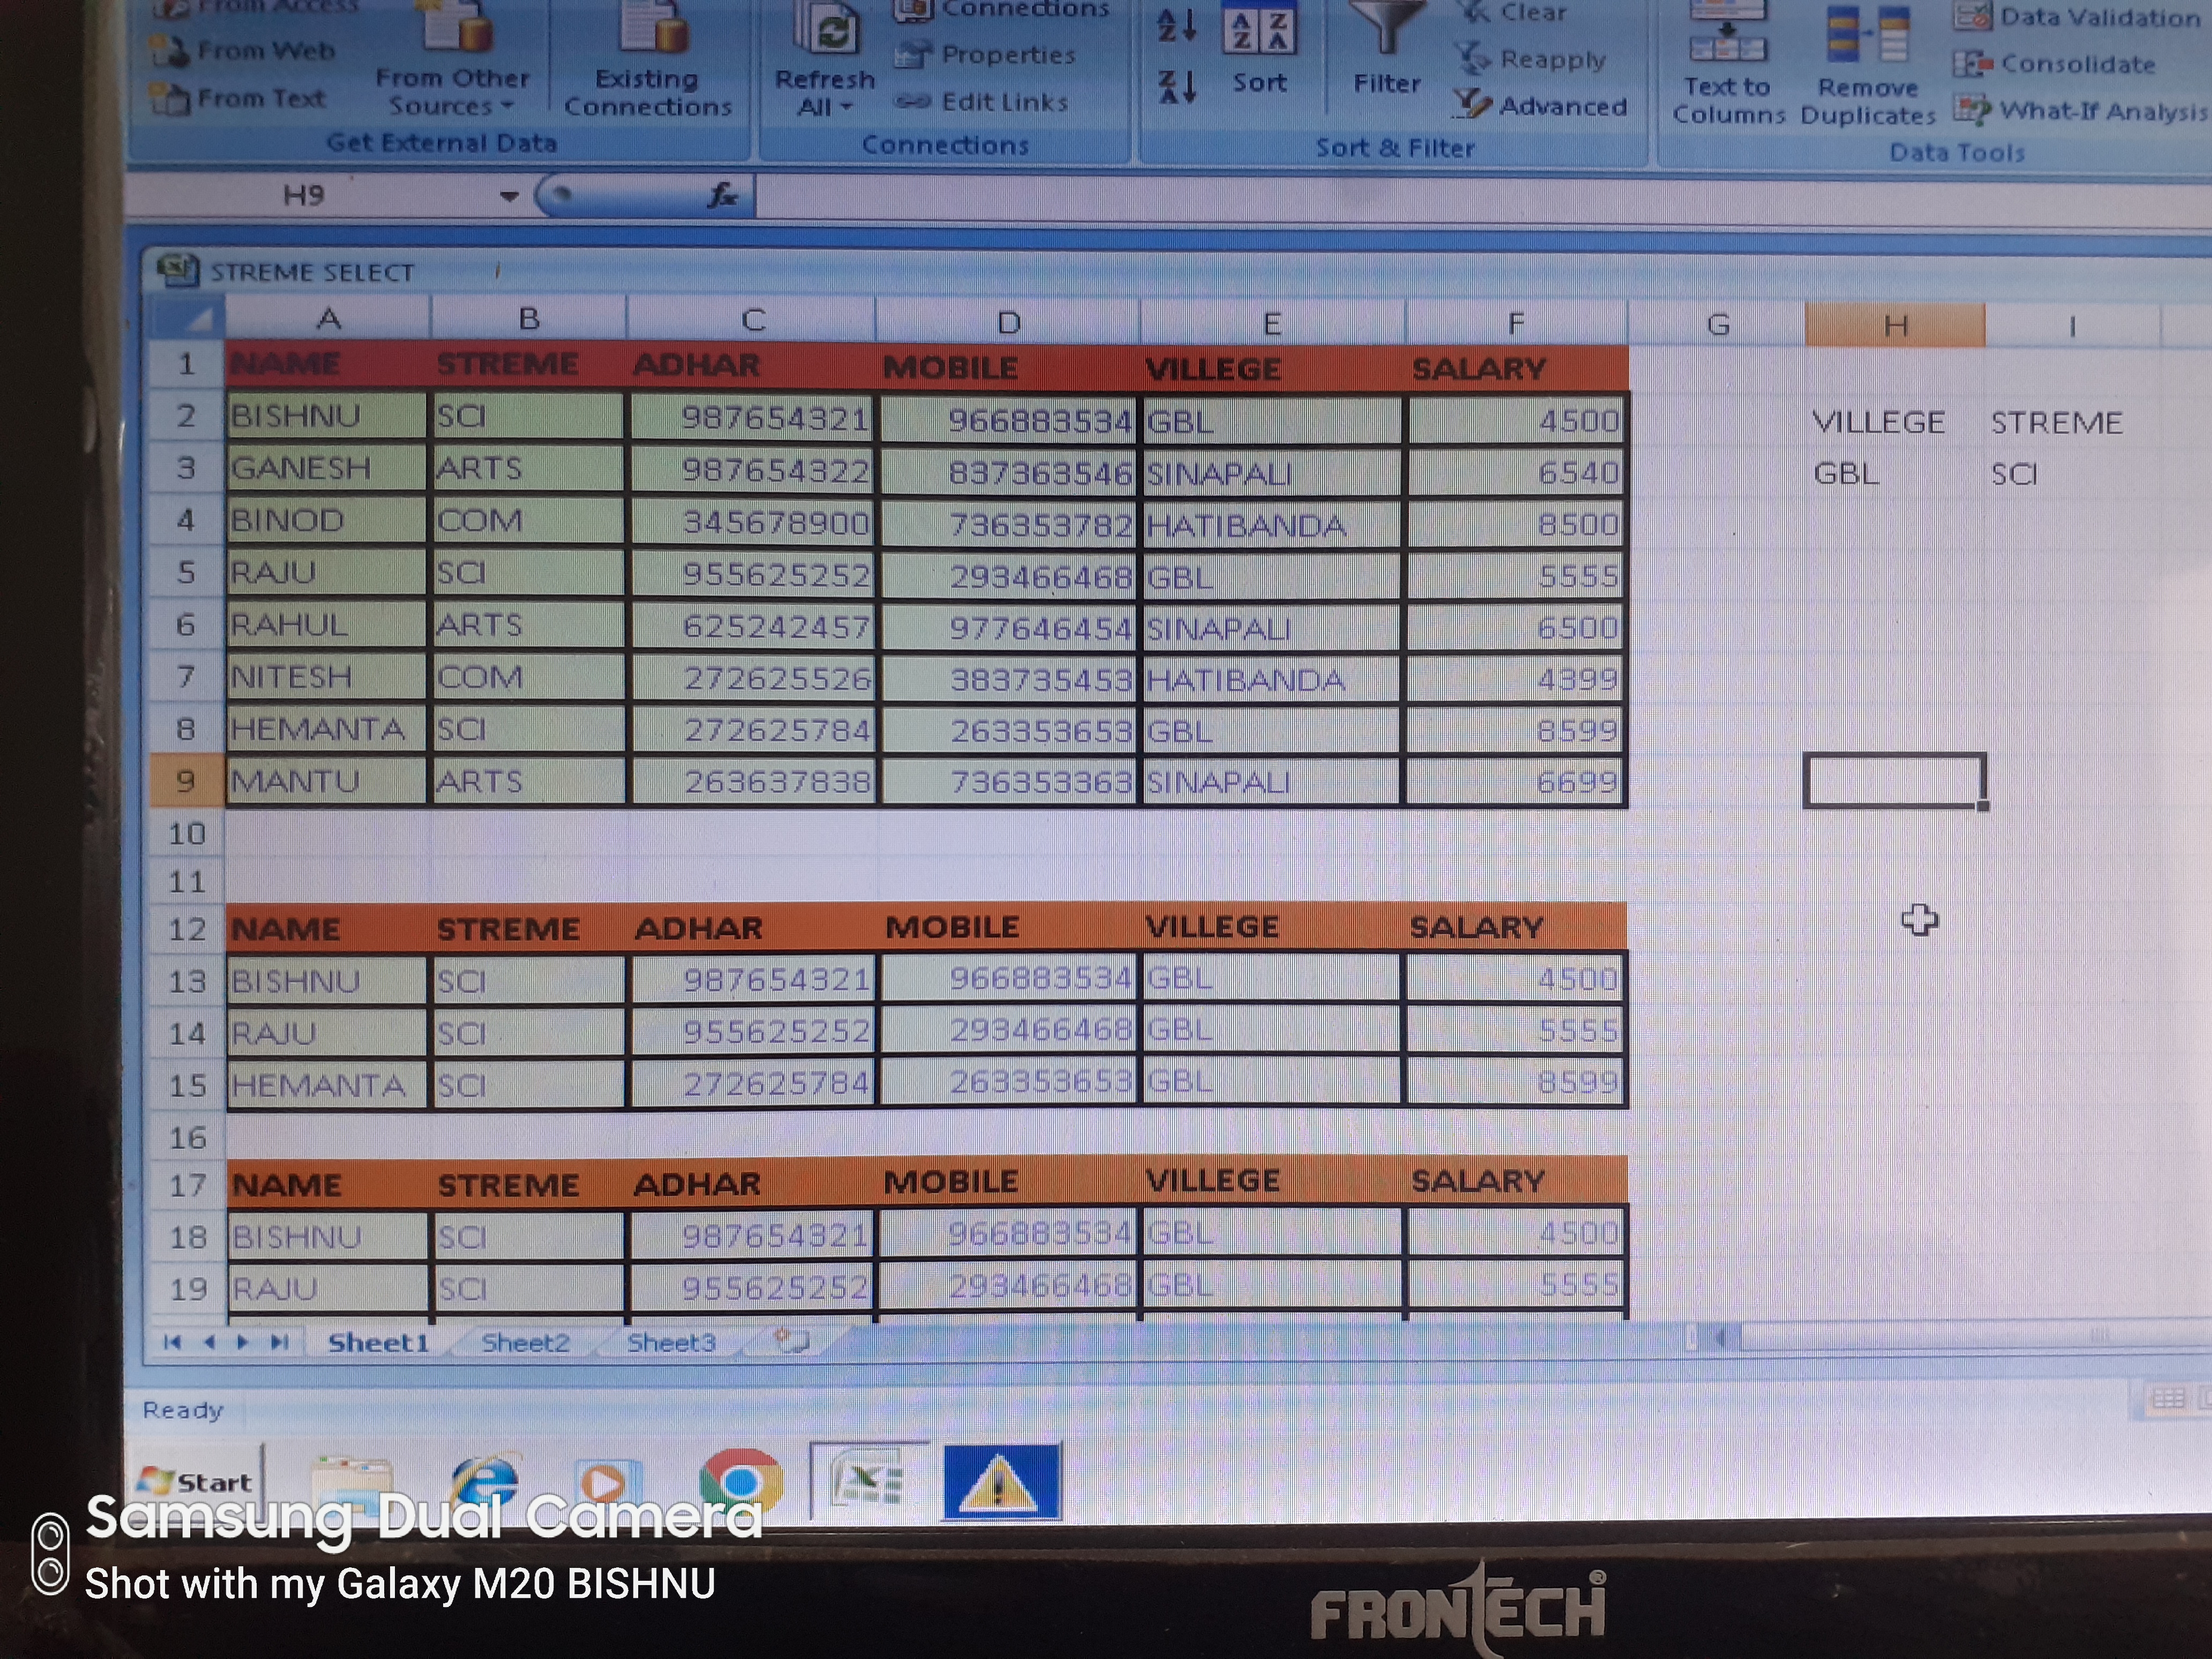Switch to Sheet3 tab
The height and width of the screenshot is (1659, 2212).
[671, 1343]
